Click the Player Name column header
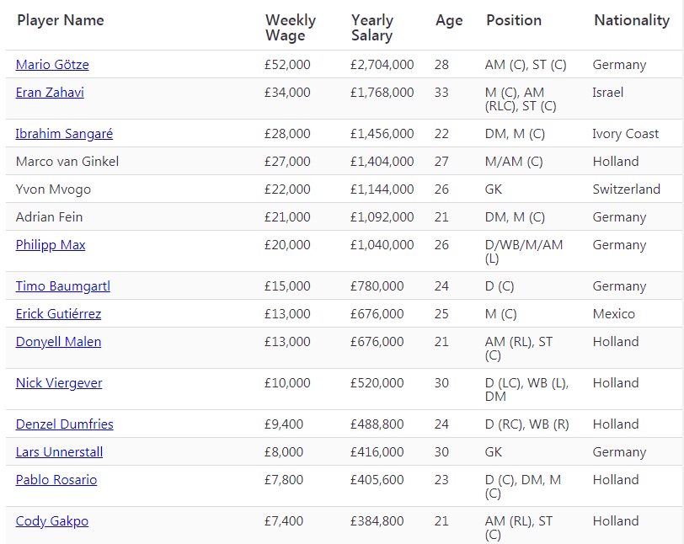Viewport: 684px width, 544px height. pos(61,20)
